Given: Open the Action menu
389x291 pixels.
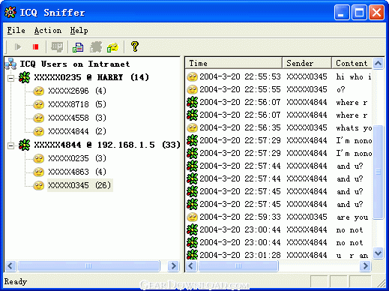Looking at the screenshot, I should pos(48,31).
